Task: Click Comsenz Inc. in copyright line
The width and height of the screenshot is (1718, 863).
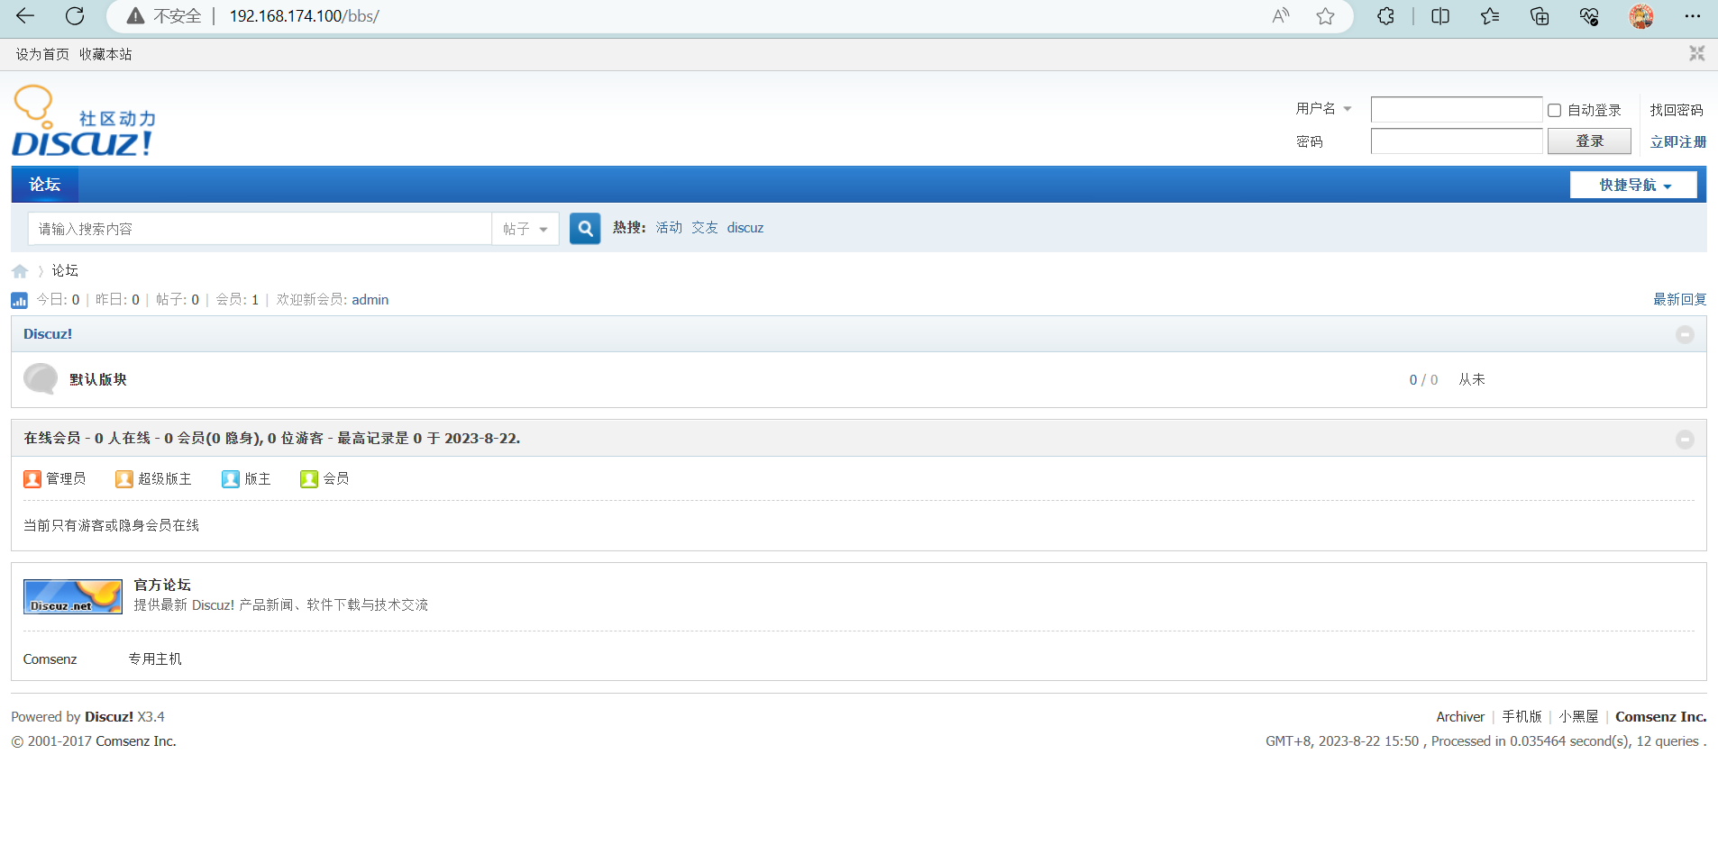Action: click(x=136, y=741)
